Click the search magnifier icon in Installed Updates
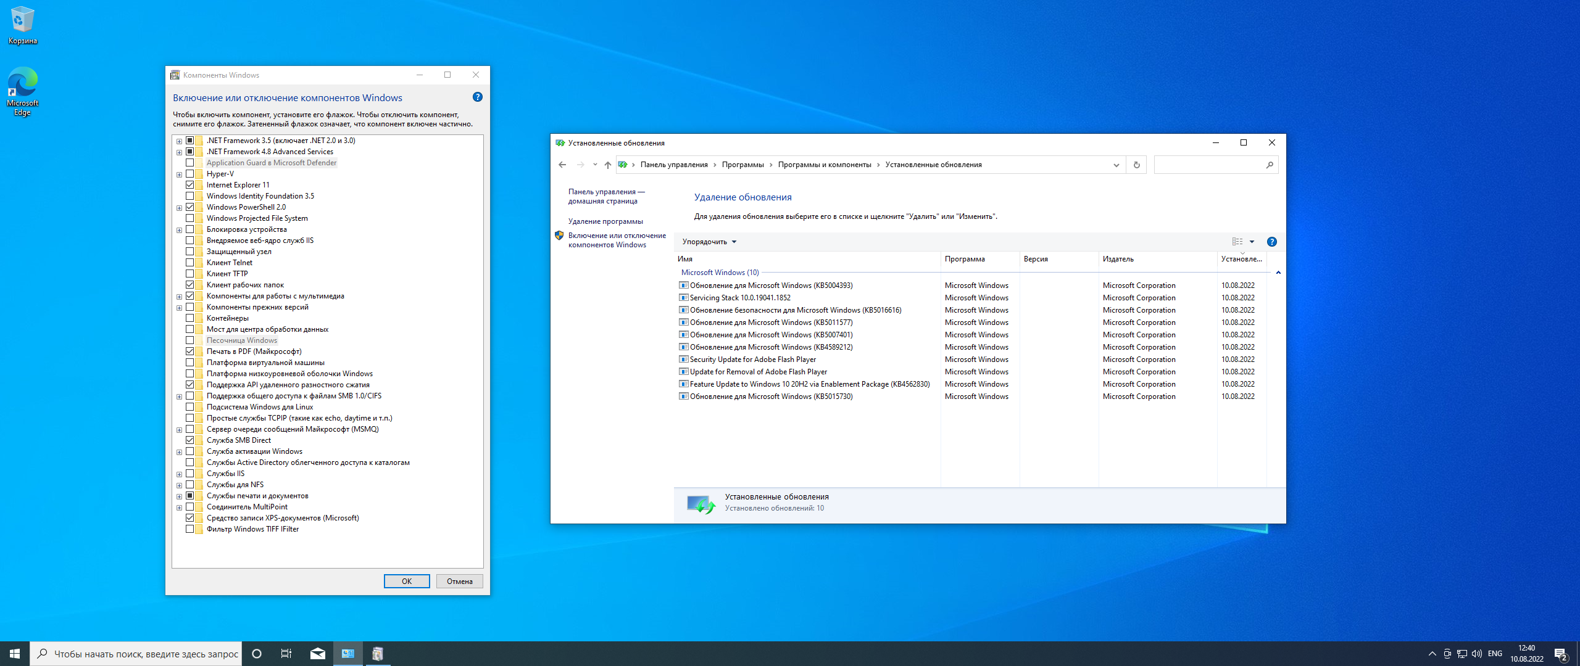The width and height of the screenshot is (1580, 666). [x=1270, y=165]
